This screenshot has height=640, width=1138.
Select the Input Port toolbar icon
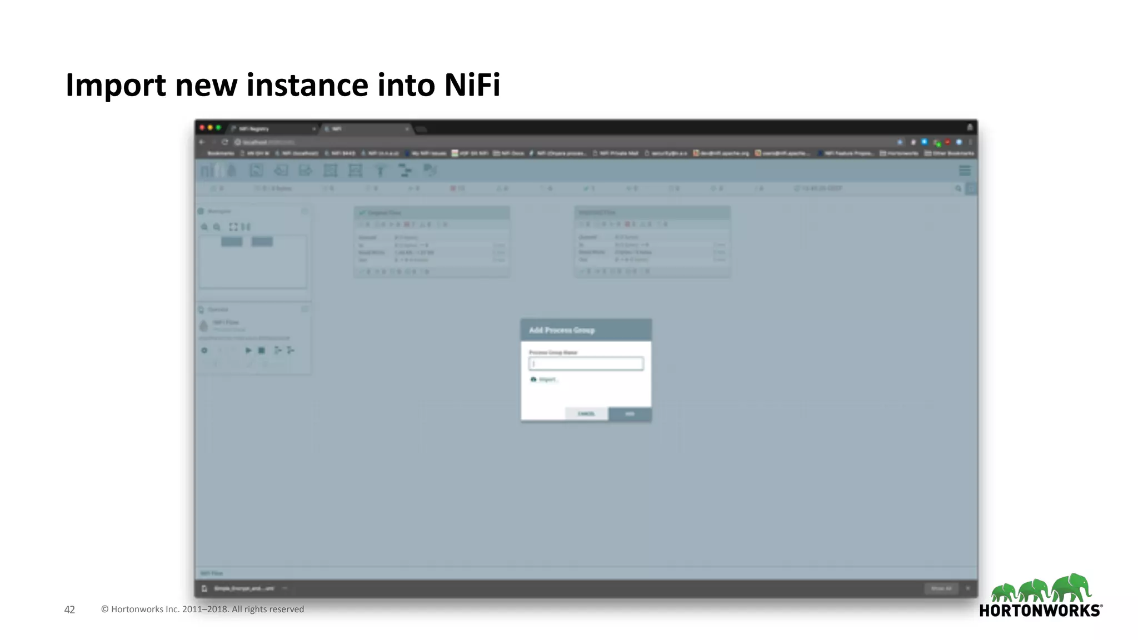click(281, 171)
